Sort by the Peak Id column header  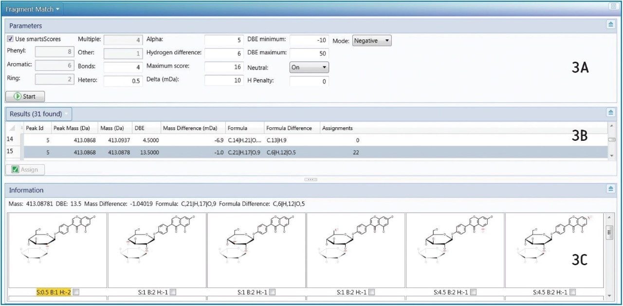36,128
